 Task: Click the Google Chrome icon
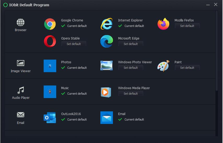pos(50,24)
